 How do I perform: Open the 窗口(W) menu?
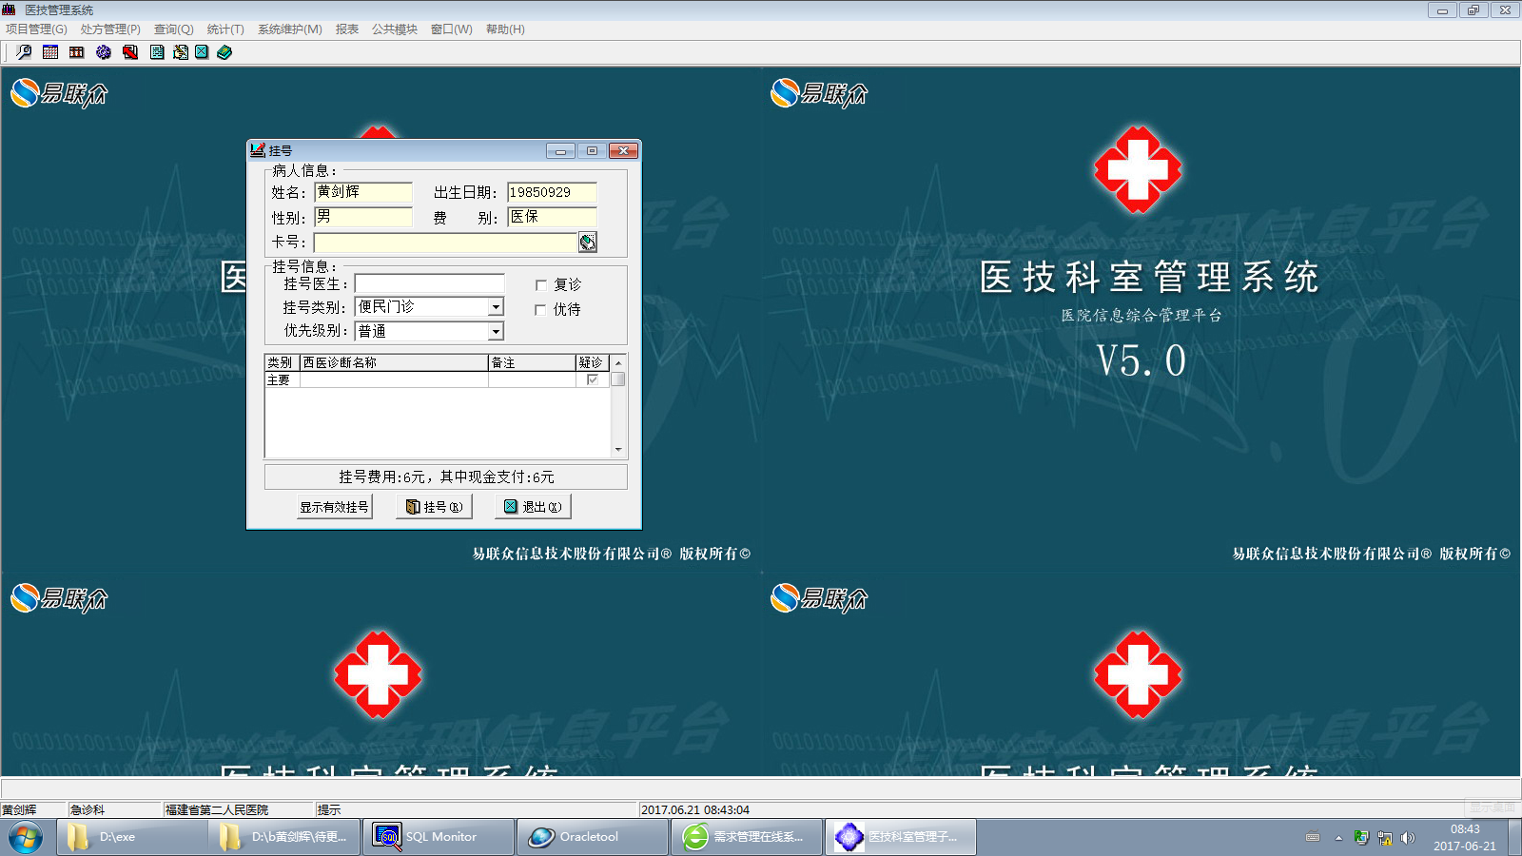click(452, 29)
